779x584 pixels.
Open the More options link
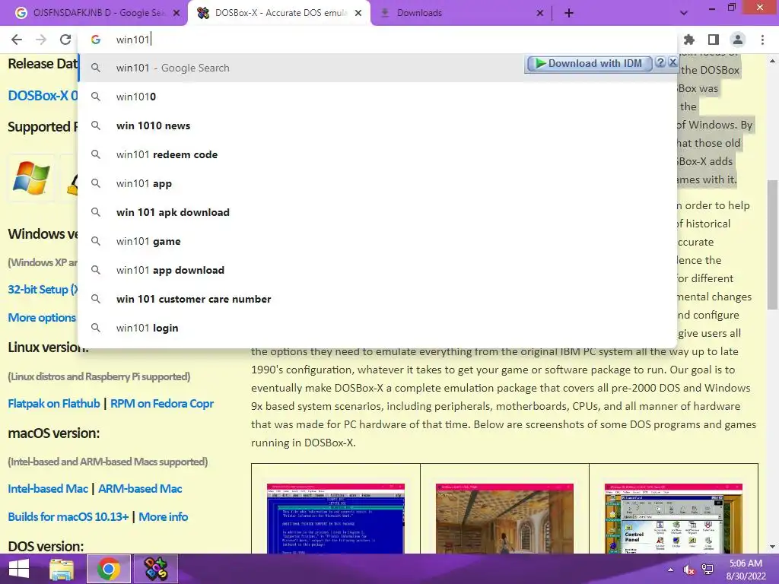(x=42, y=318)
